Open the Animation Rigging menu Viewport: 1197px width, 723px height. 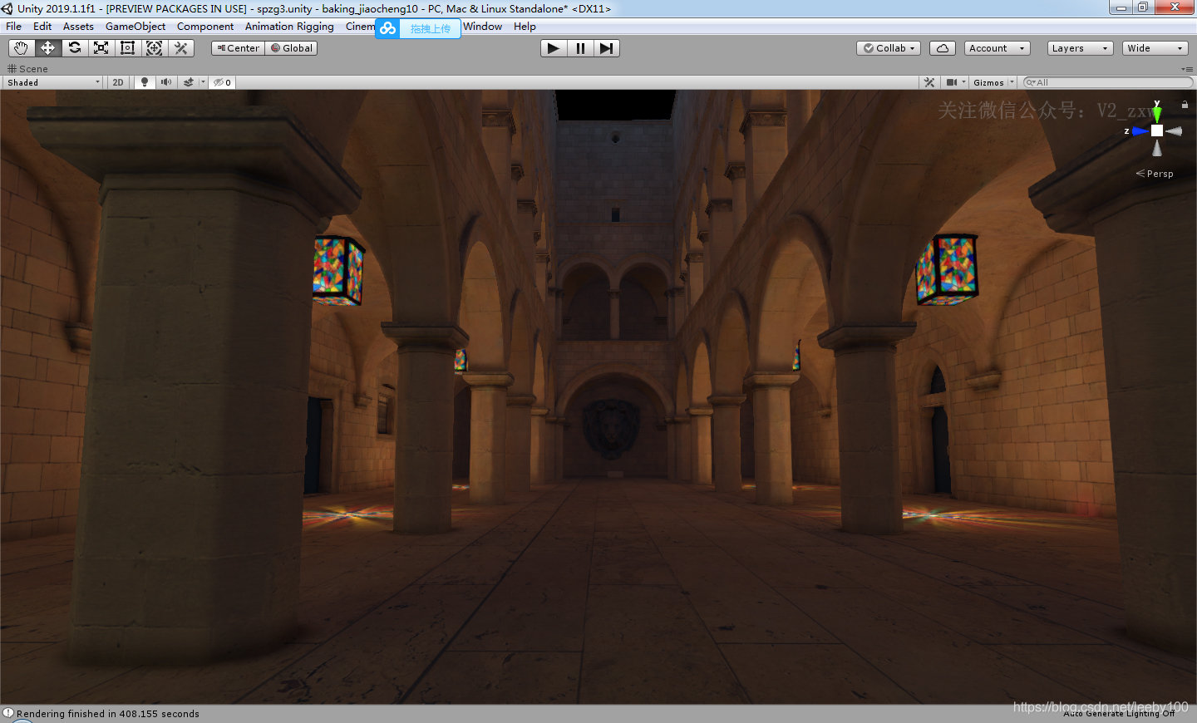click(x=289, y=27)
